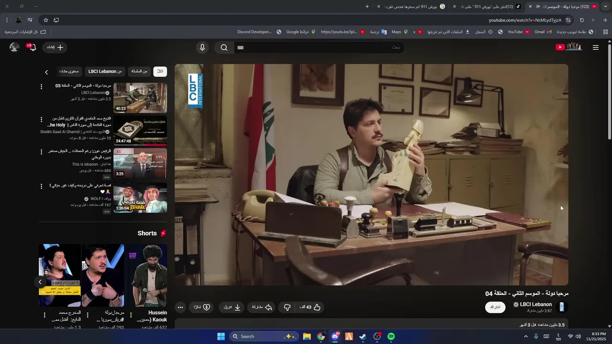Play the 24:47:48 Quran video thumbnail

point(140,130)
